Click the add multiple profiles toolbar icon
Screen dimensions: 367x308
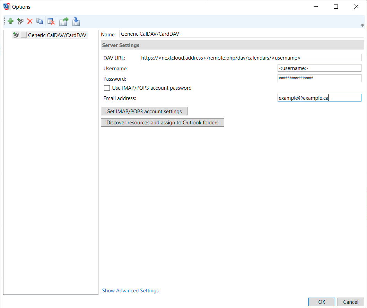click(20, 21)
